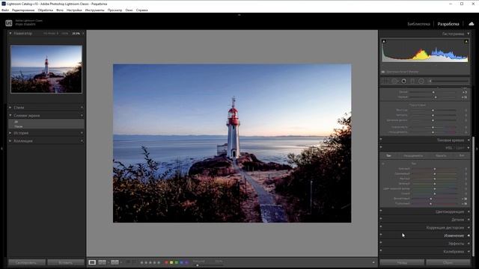Add new collection with Коллекции plus icon
479x269 pixels.
pyautogui.click(x=82, y=141)
